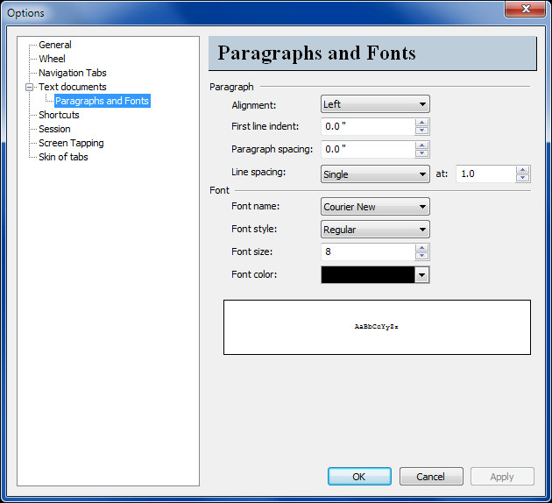Open the Line spacing dropdown
The width and height of the screenshot is (552, 503).
pyautogui.click(x=375, y=174)
